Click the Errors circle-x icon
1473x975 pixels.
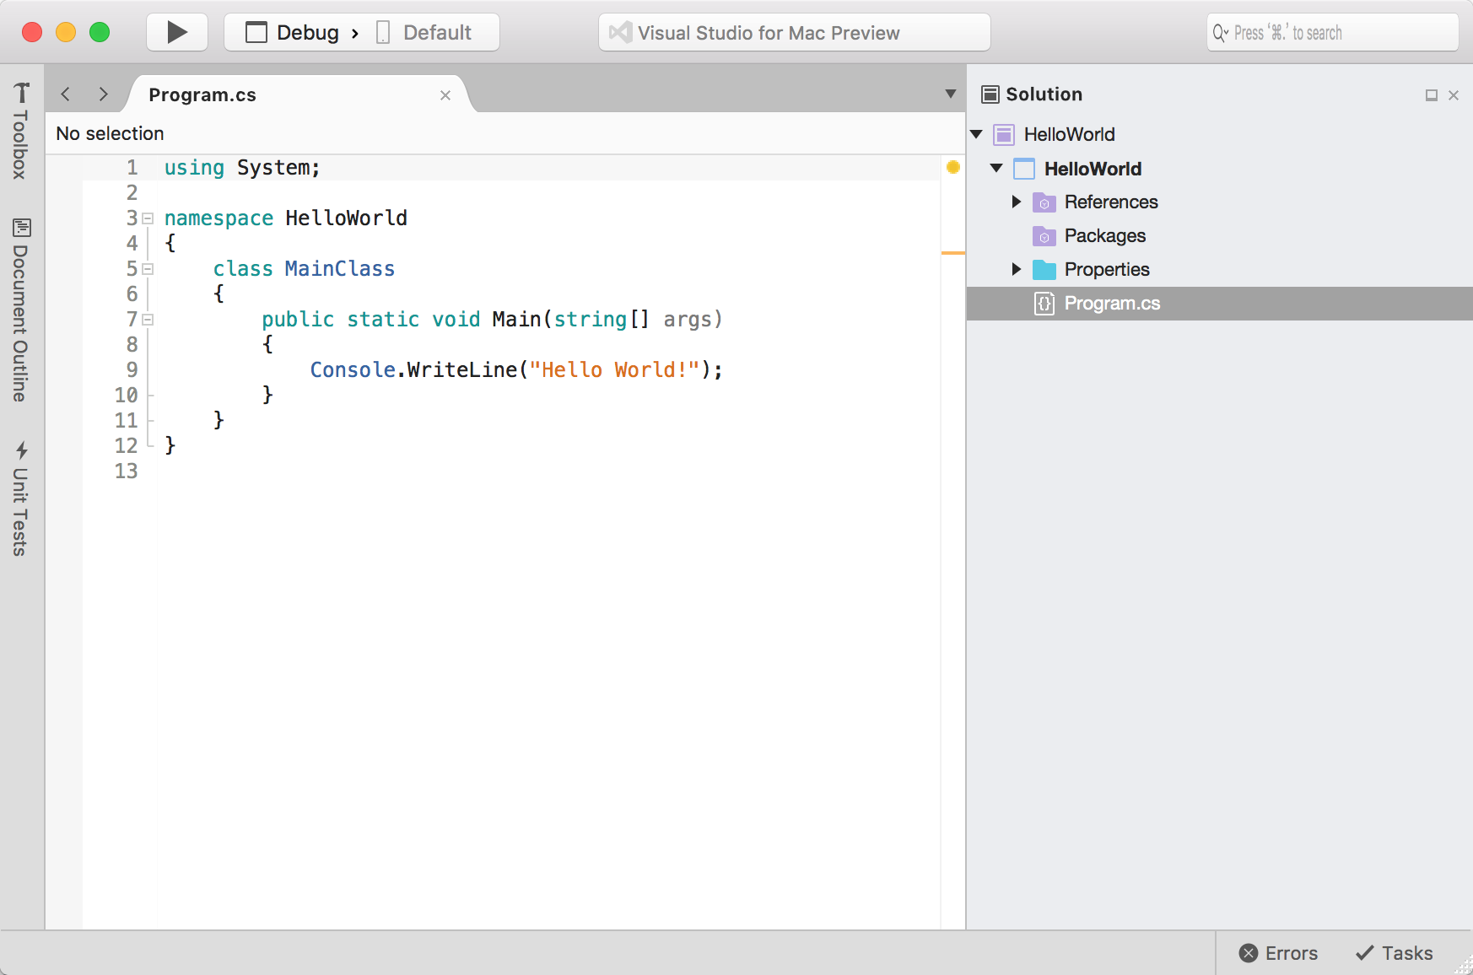[1249, 953]
